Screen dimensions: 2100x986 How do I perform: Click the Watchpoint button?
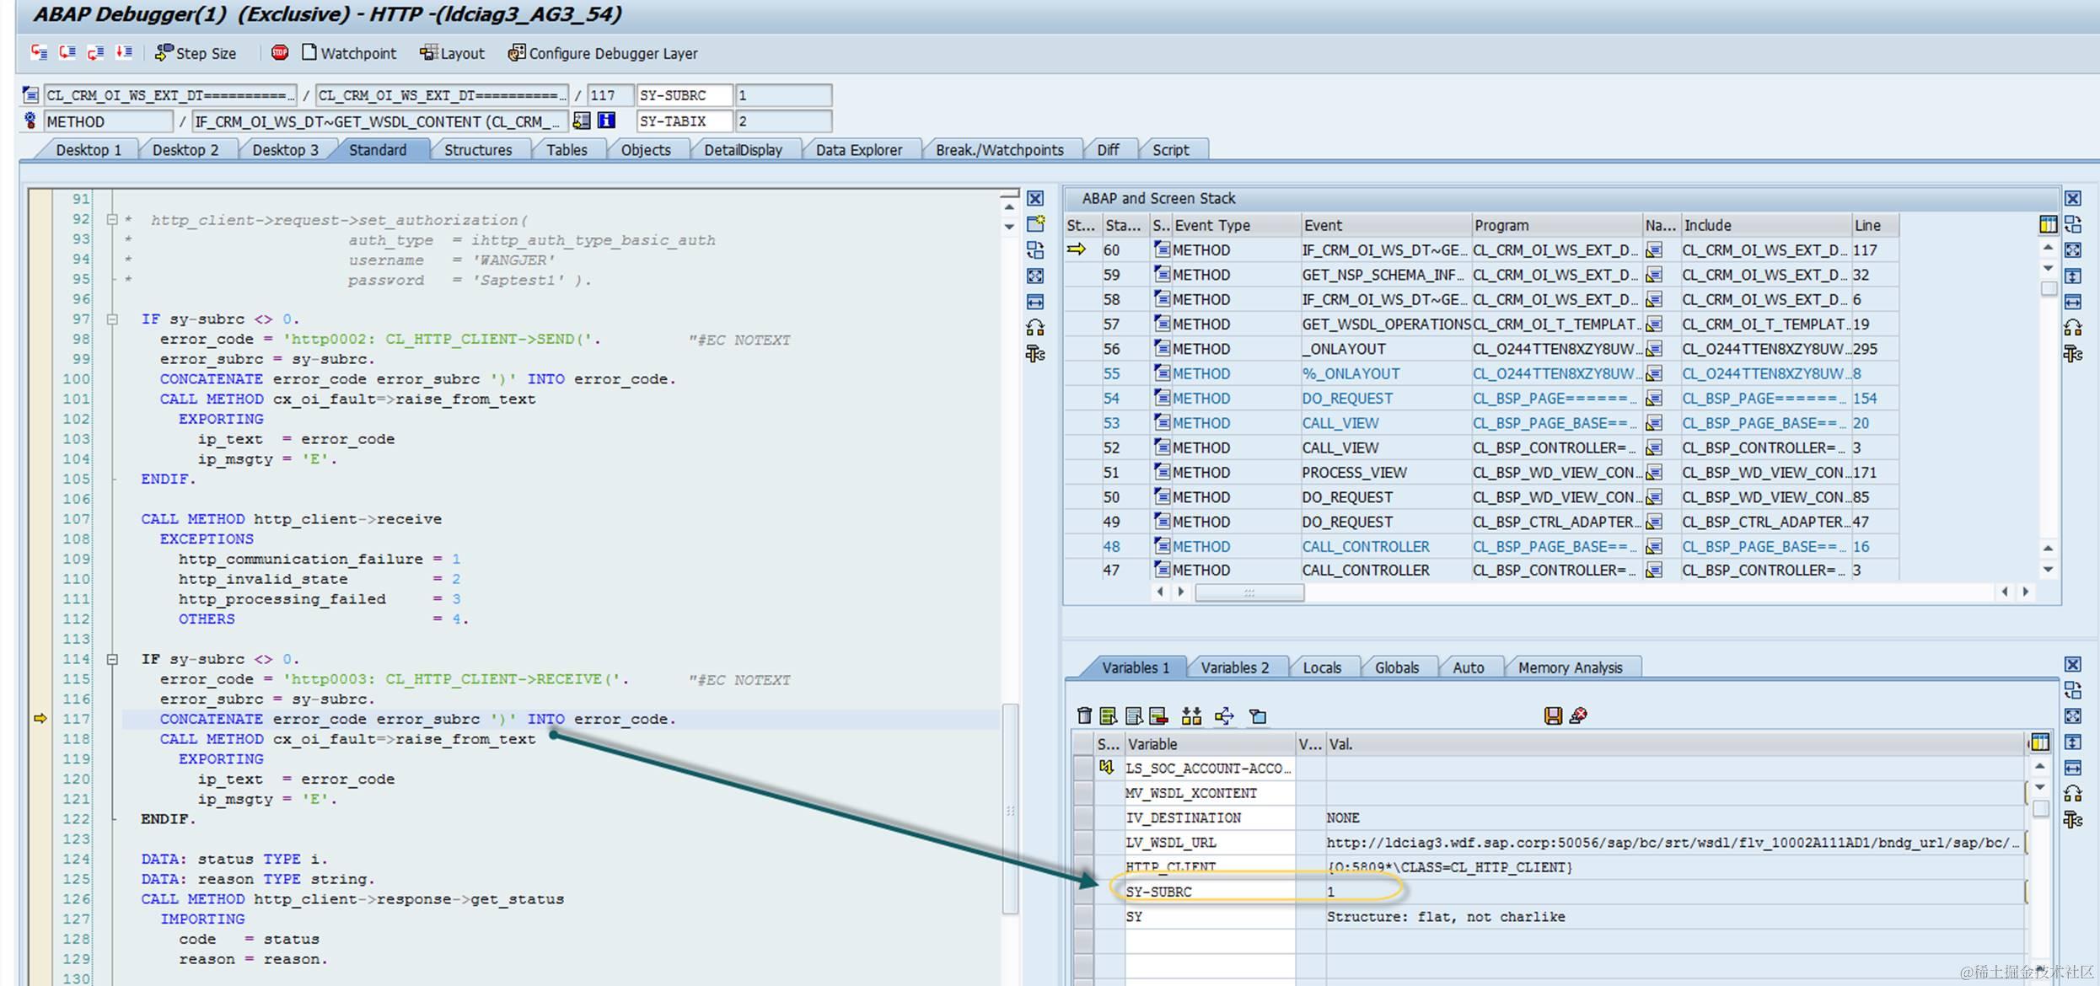[x=348, y=53]
